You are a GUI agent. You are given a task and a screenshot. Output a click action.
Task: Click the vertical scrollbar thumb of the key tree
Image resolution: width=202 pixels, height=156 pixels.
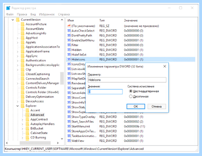(x=62, y=78)
